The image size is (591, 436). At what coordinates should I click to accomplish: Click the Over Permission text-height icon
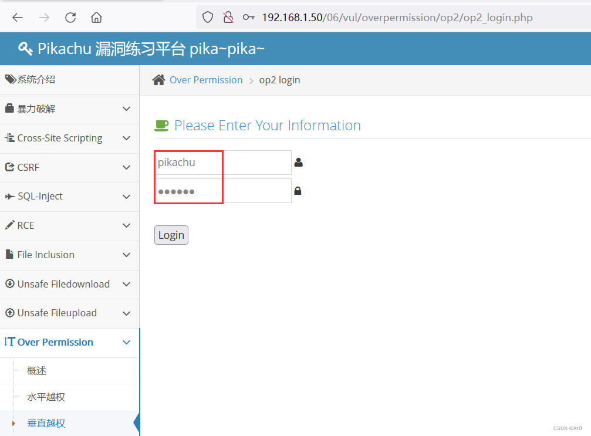10,342
